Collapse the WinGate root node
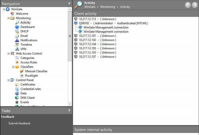199x135 pixels. click(x=4, y=9)
